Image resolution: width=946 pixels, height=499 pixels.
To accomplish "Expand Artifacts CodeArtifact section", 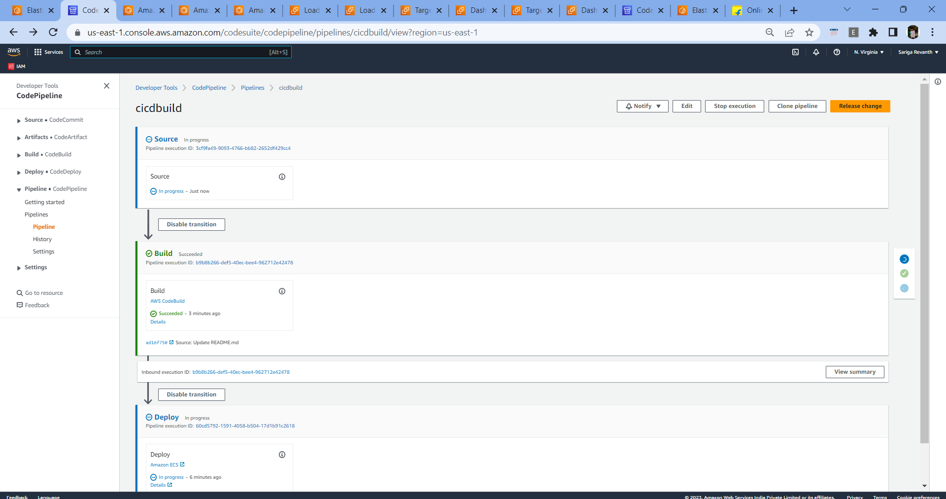I will tap(19, 138).
